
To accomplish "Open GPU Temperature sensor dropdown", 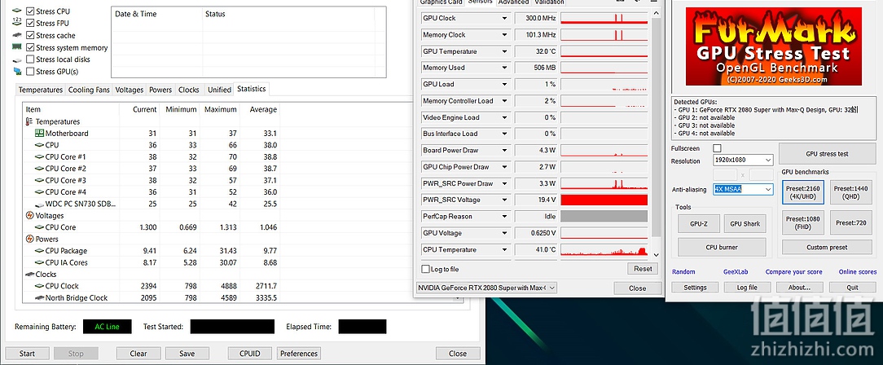I will (x=504, y=51).
